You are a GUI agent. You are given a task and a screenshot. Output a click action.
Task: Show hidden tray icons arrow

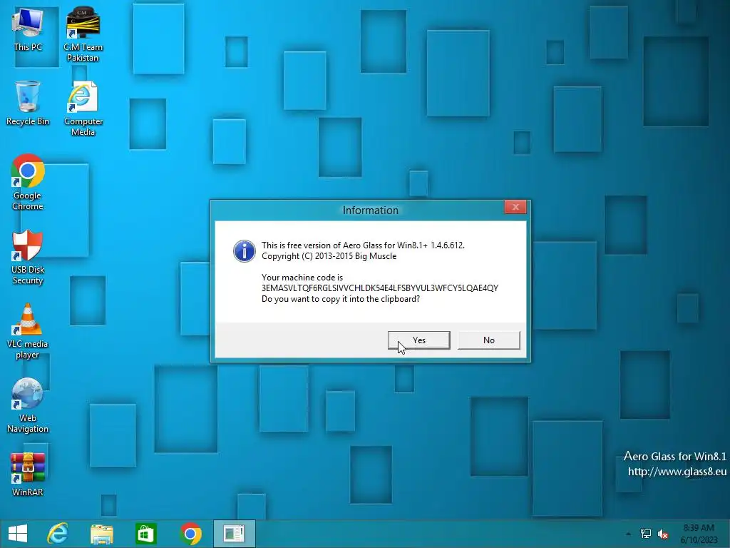629,534
